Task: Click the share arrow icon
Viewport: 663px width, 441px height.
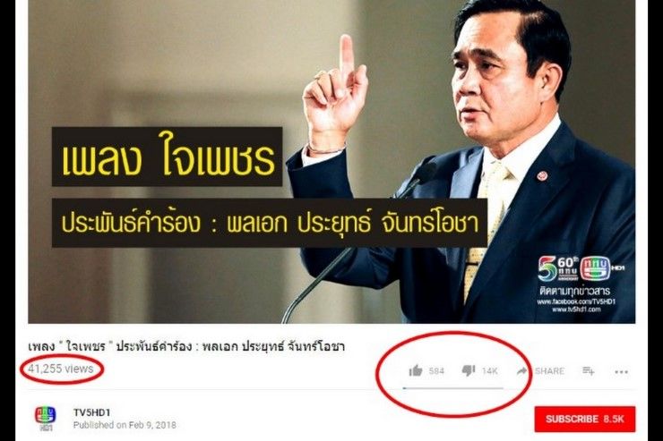Action: tap(521, 370)
